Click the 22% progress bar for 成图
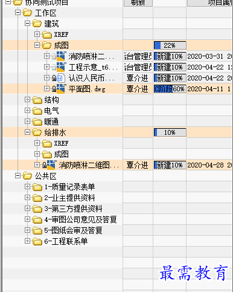Image resolution: width=233 pixels, height=292 pixels. (x=170, y=45)
